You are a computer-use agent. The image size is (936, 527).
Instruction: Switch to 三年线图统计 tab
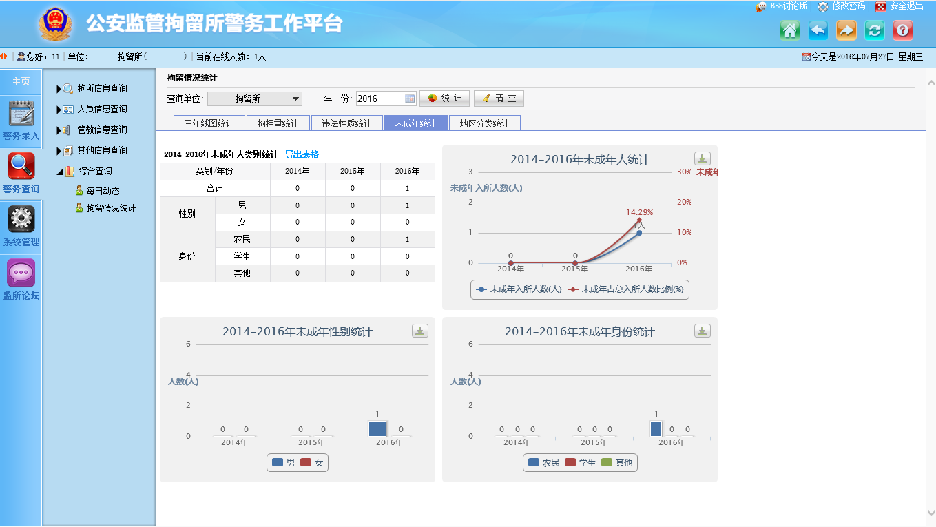pos(209,123)
